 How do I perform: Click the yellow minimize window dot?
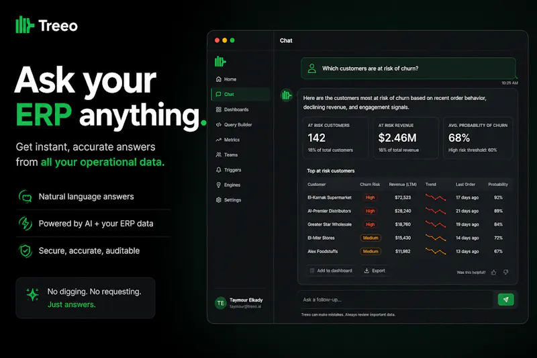point(225,40)
